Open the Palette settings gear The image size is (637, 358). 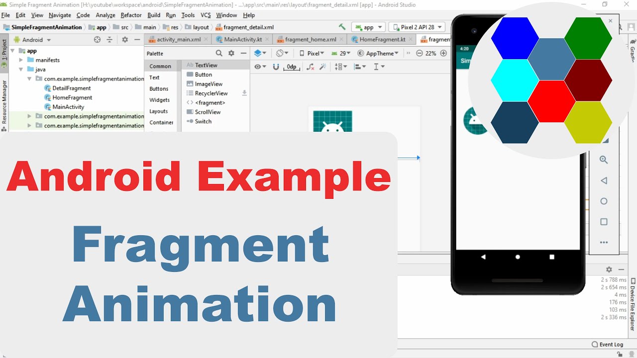coord(231,53)
